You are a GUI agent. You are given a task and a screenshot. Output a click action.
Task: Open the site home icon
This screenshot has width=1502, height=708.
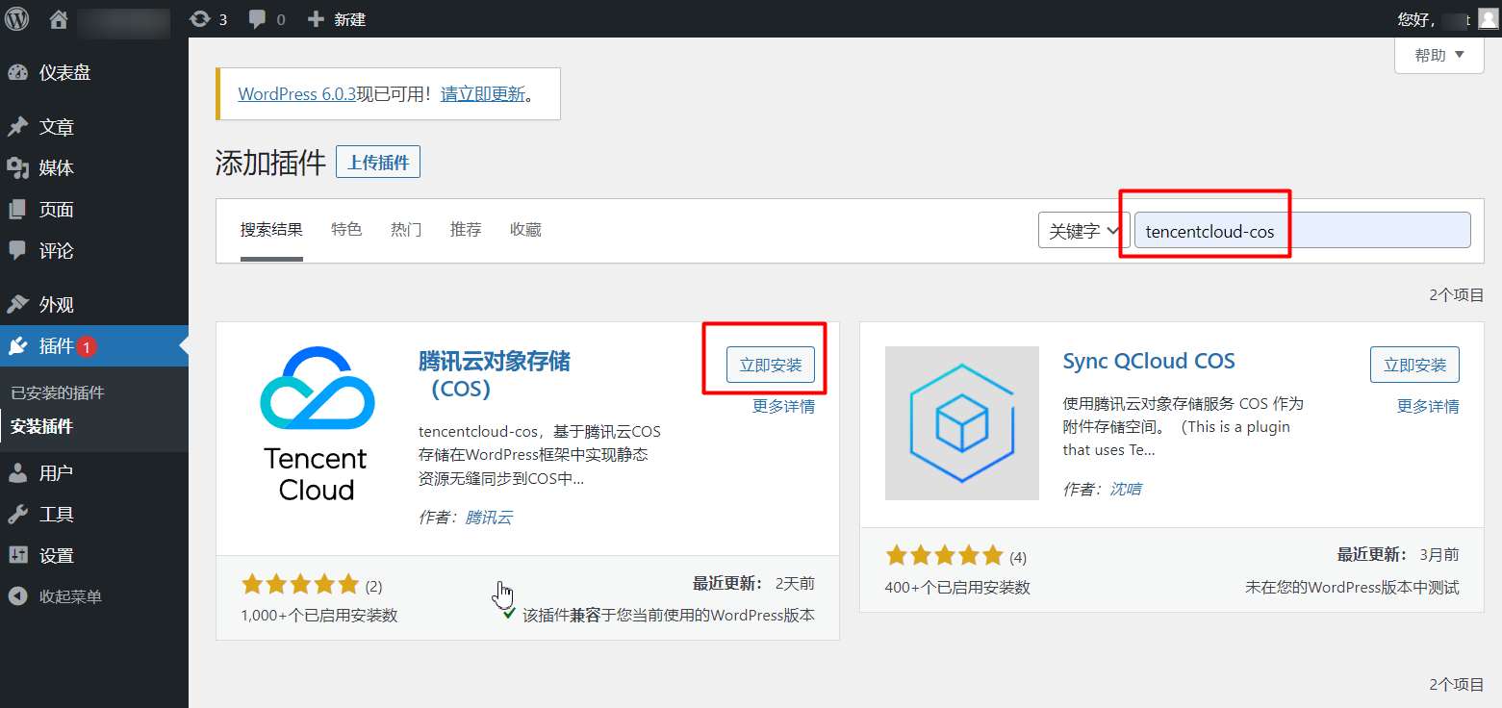pos(59,19)
